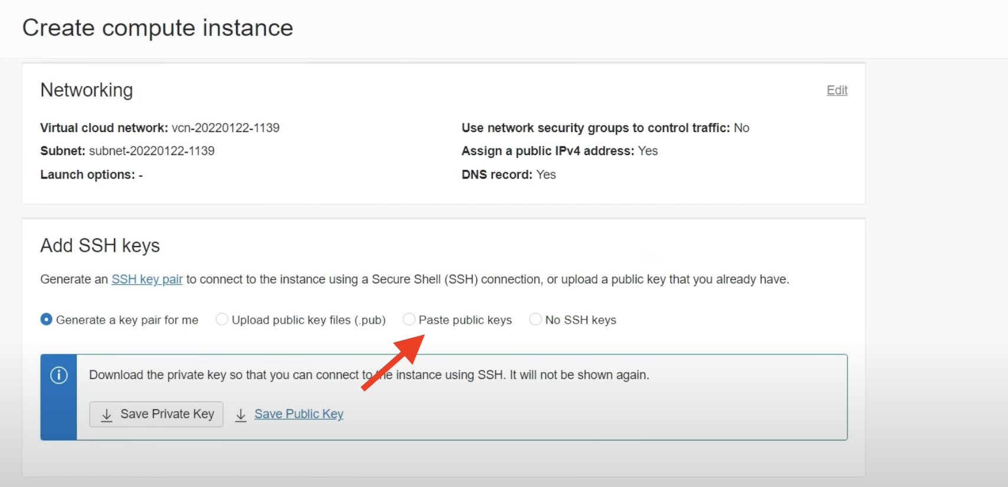The height and width of the screenshot is (487, 1008).
Task: Click the Networking section heading
Action: tap(86, 90)
